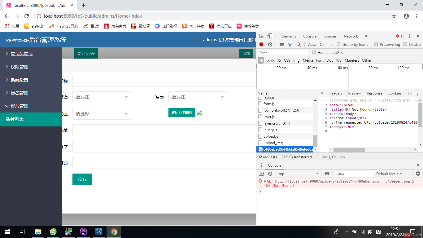Go back to the previous page
Viewport: 423px width, 238px height.
click(7, 16)
